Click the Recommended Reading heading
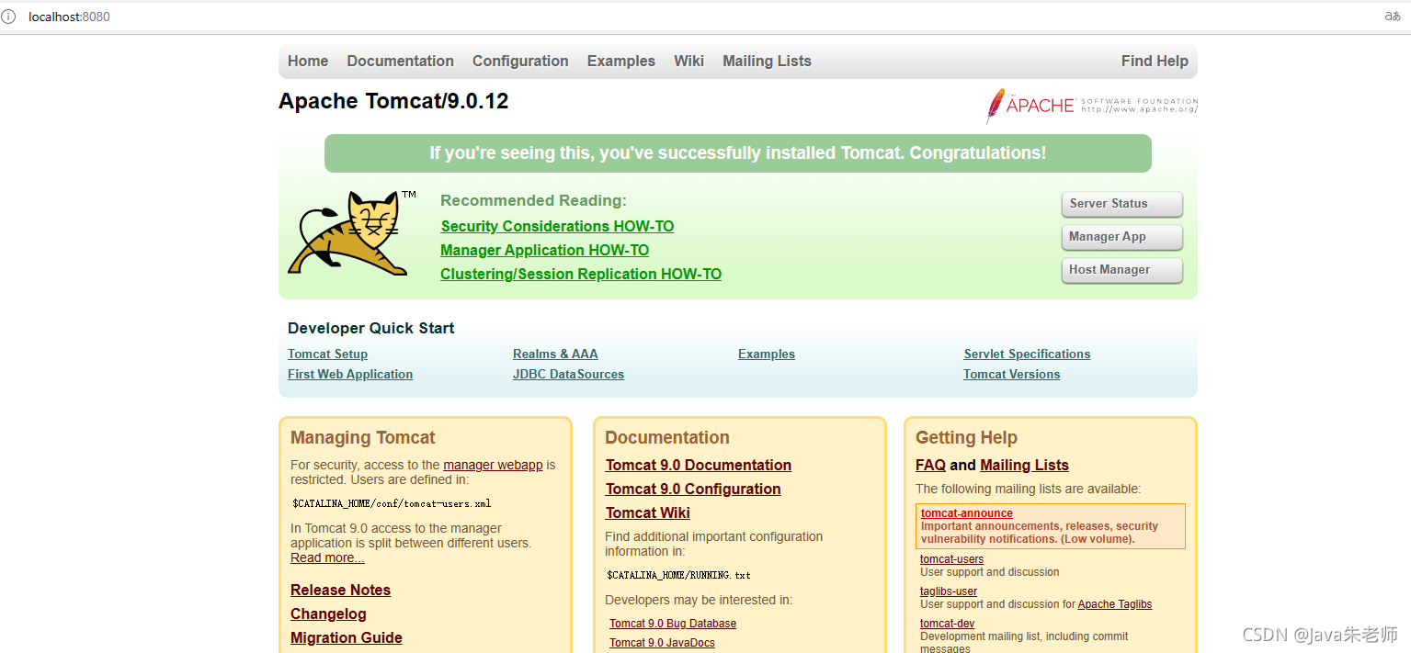The width and height of the screenshot is (1411, 653). pyautogui.click(x=533, y=200)
